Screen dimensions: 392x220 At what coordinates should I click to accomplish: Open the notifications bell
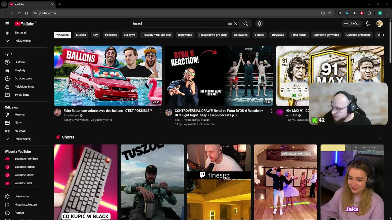tap(368, 24)
